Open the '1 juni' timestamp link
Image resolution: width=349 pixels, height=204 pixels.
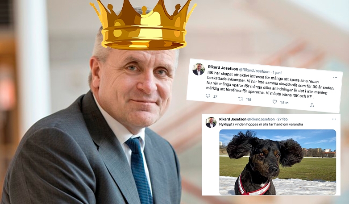pyautogui.click(x=277, y=72)
